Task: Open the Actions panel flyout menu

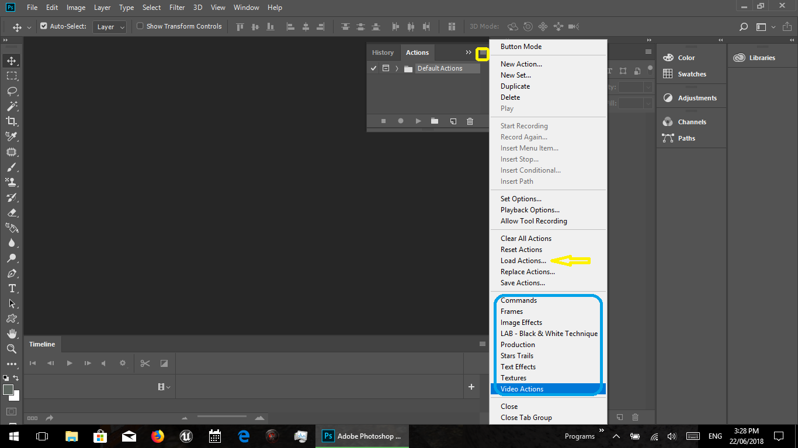Action: pos(482,53)
